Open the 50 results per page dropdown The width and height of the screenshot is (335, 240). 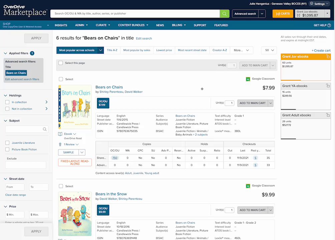point(269,50)
